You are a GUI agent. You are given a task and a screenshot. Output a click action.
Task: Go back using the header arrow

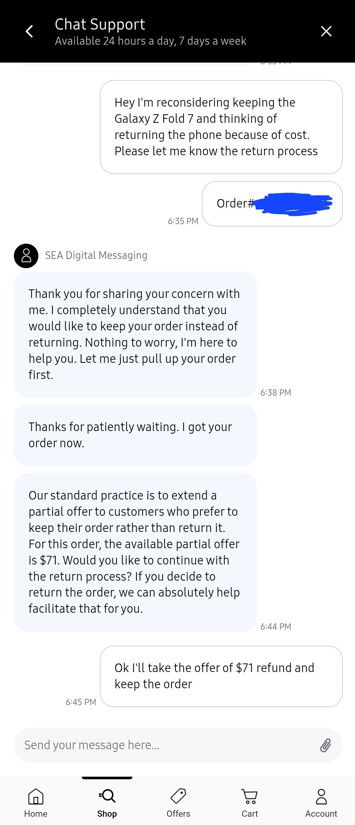29,31
